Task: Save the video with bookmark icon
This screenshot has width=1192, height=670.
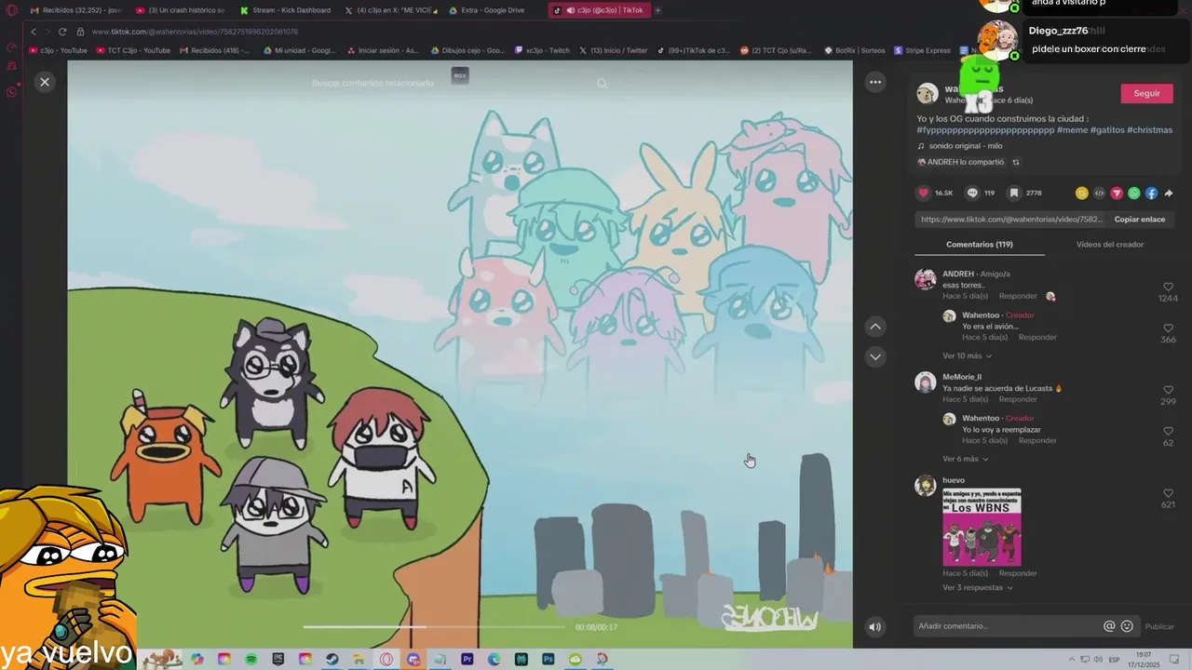Action: (1014, 193)
